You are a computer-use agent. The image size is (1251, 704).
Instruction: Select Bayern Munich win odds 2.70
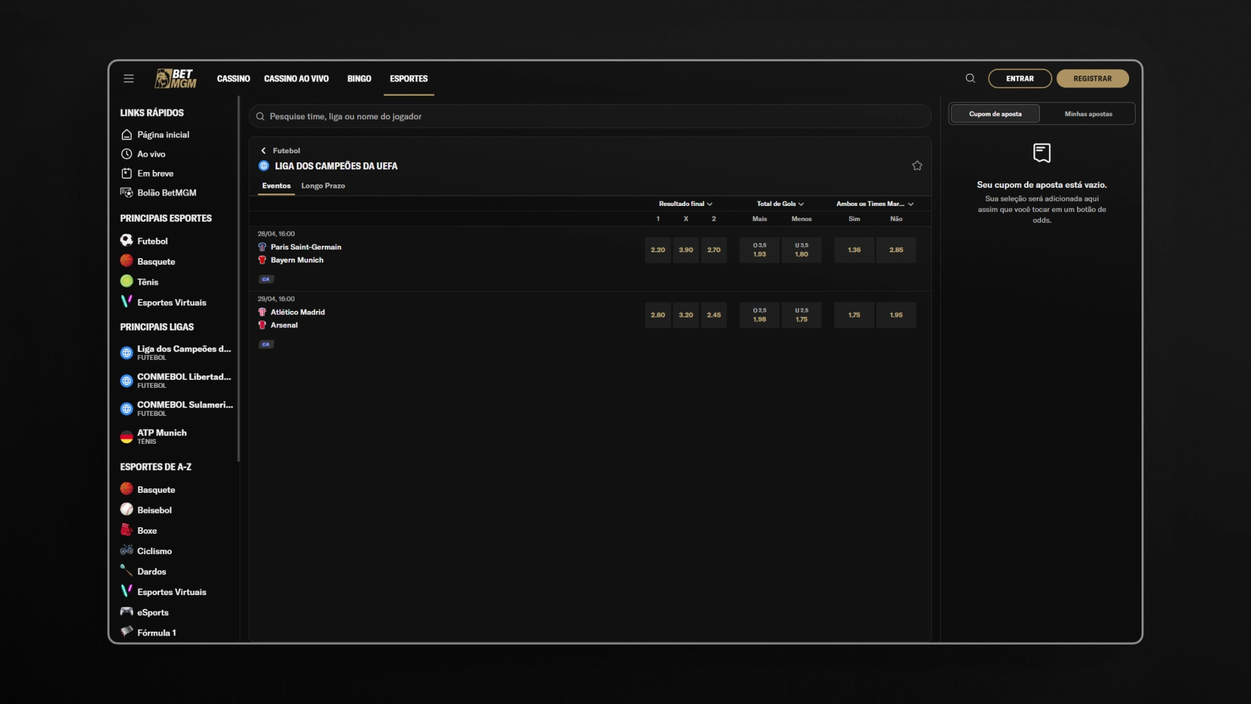[714, 250]
